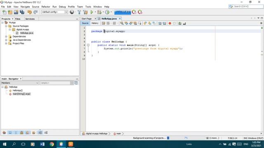Screen dimensions: 264x148
Task: Collapse the digital.myapp package node
Action: click(x=10, y=30)
